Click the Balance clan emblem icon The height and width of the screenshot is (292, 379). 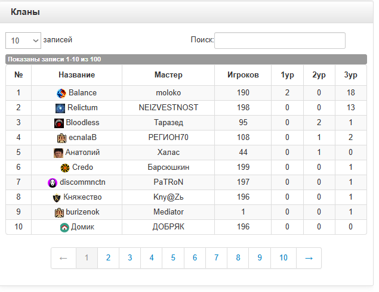tap(61, 93)
